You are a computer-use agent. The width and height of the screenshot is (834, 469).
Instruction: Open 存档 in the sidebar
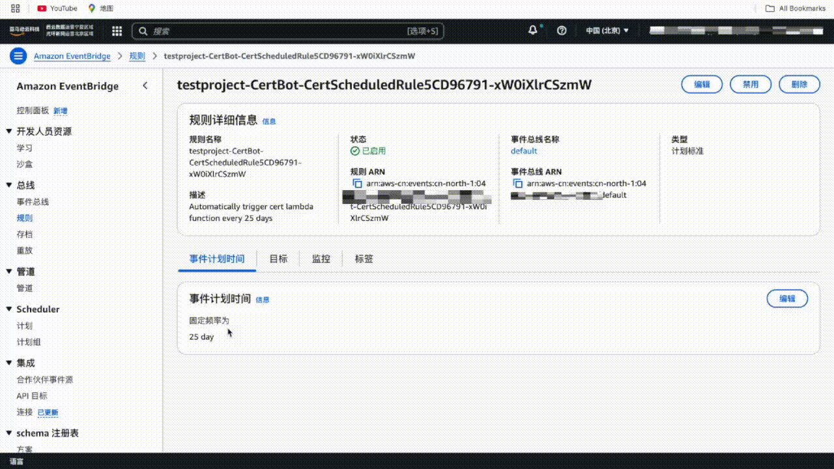click(24, 234)
